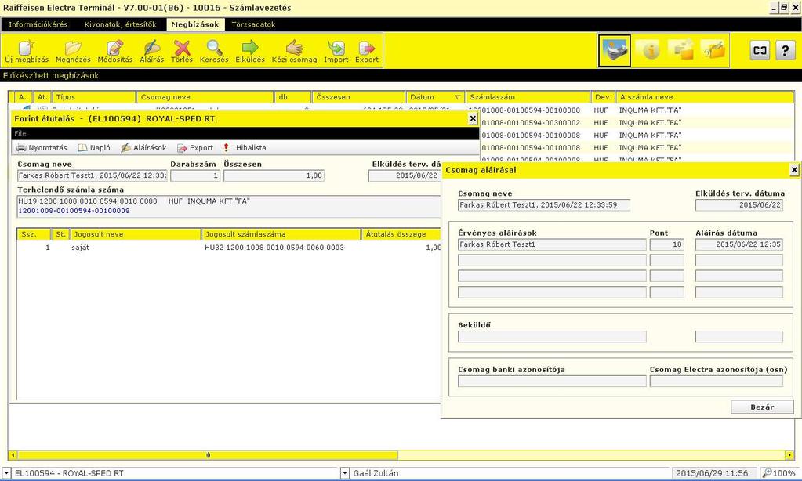Click the Beküldő name field
This screenshot has width=802, height=481.
click(x=552, y=336)
